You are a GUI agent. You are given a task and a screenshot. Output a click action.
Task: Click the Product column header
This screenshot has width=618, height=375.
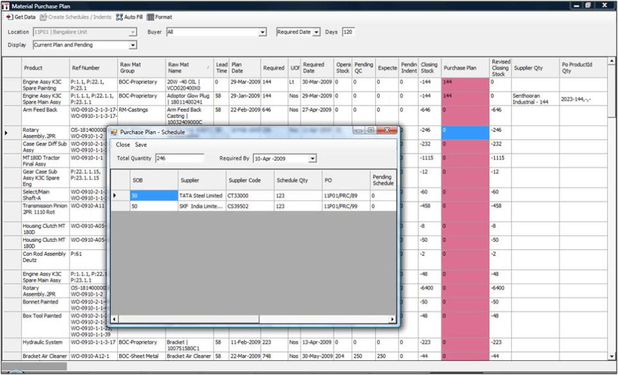pyautogui.click(x=45, y=68)
